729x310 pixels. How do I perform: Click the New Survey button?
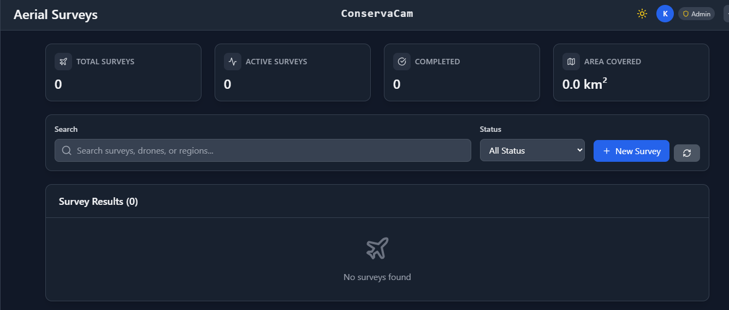tap(631, 151)
